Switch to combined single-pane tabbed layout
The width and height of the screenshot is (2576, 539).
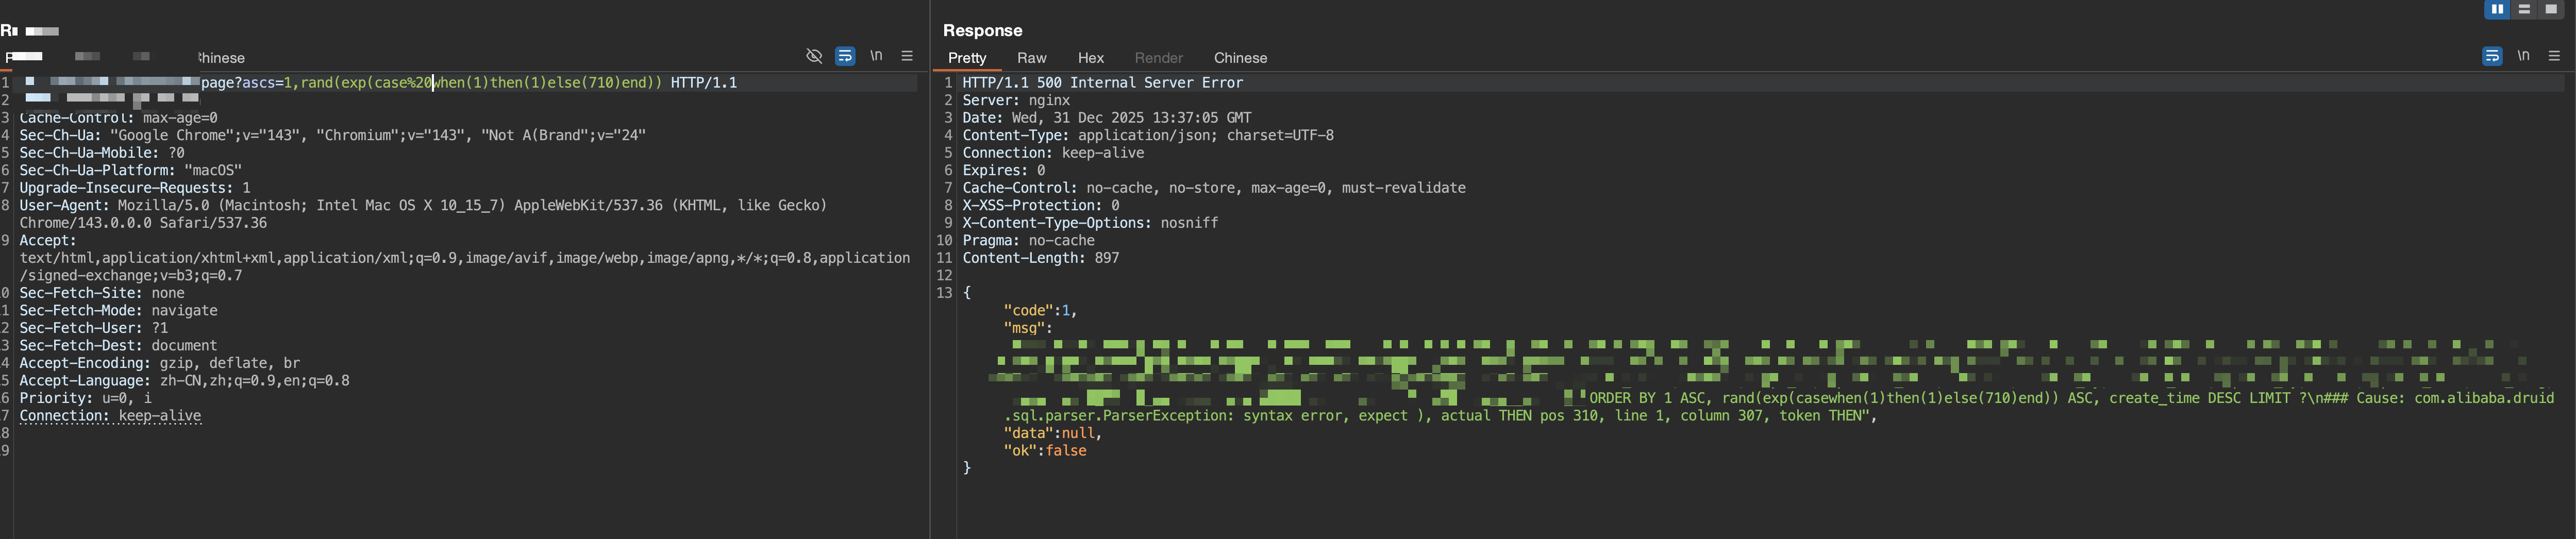(x=2551, y=9)
